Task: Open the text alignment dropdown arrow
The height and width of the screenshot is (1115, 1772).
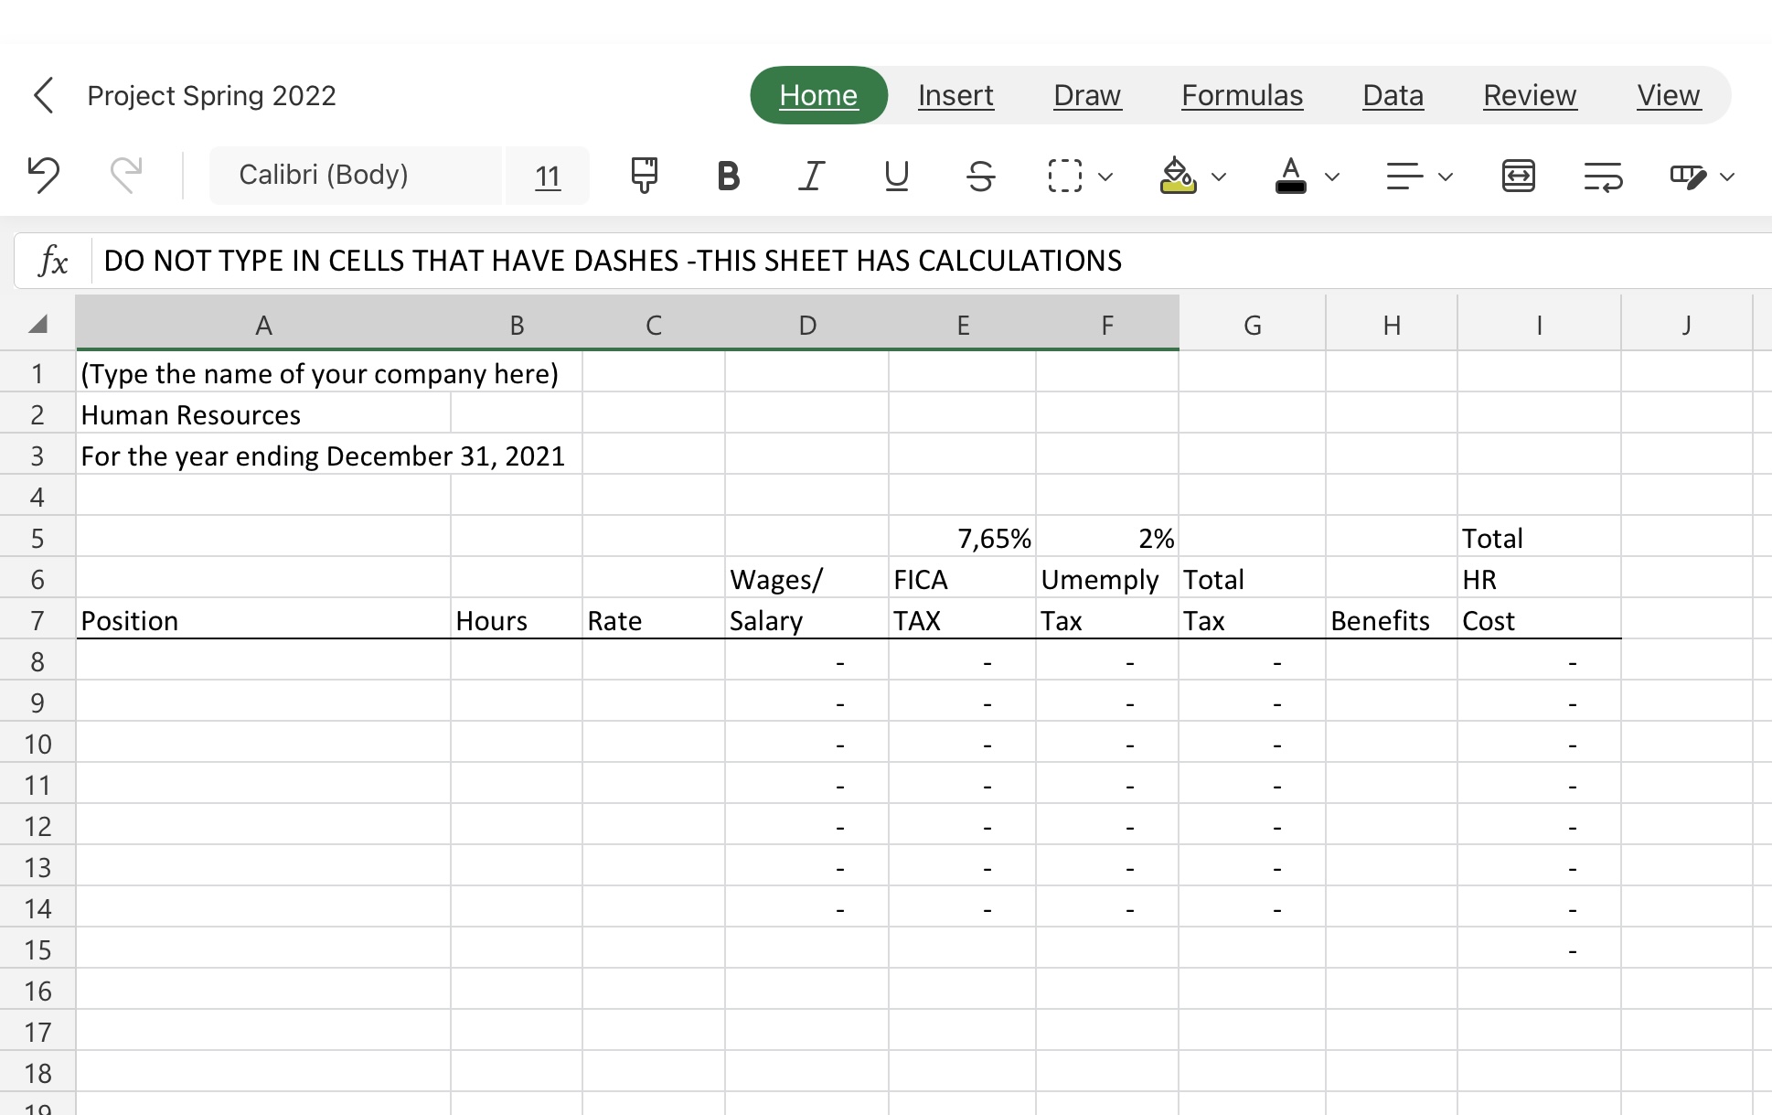Action: click(x=1446, y=177)
